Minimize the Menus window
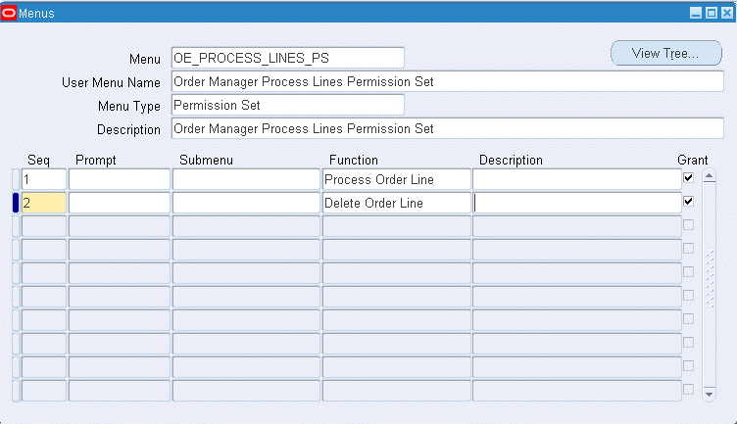737x424 pixels. 696,13
